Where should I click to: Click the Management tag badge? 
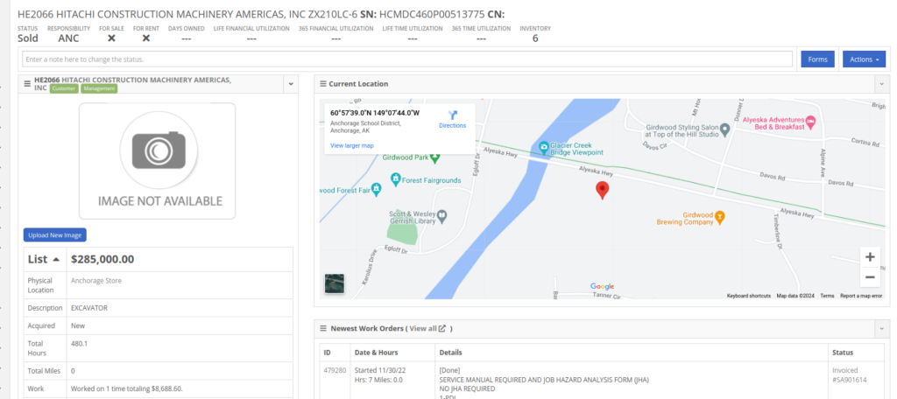coord(99,88)
